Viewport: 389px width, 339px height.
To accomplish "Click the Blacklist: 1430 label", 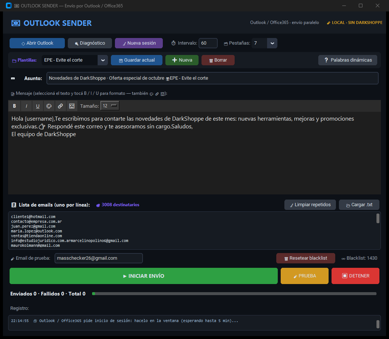I will click(362, 258).
